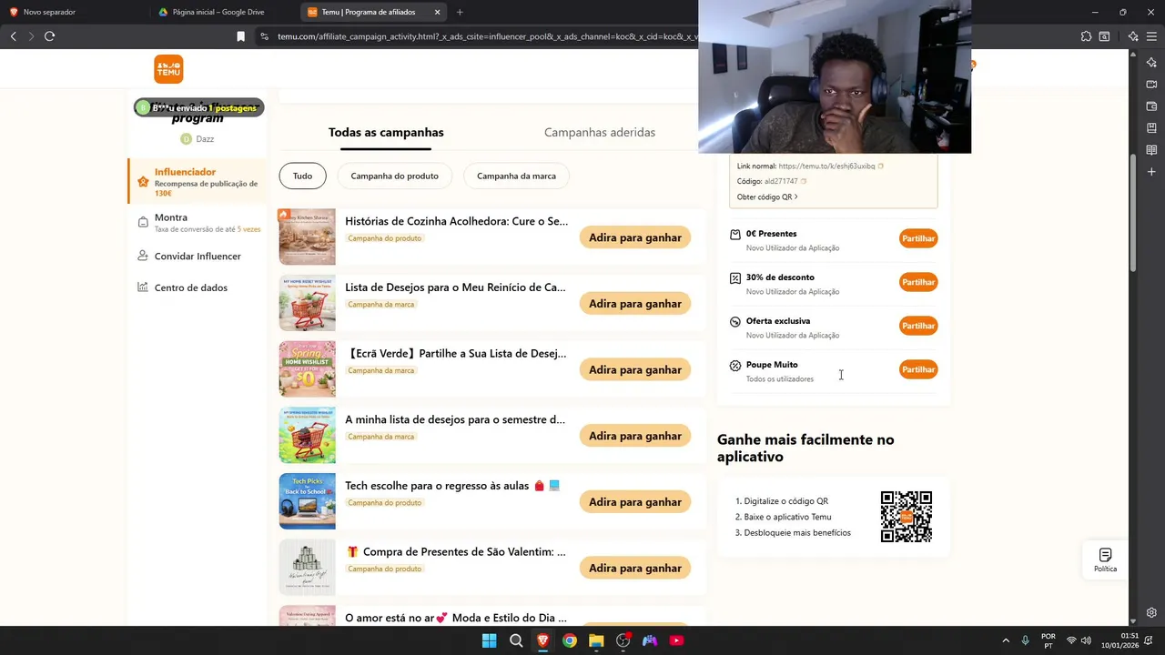Click the QR code image
The height and width of the screenshot is (655, 1165).
[906, 517]
